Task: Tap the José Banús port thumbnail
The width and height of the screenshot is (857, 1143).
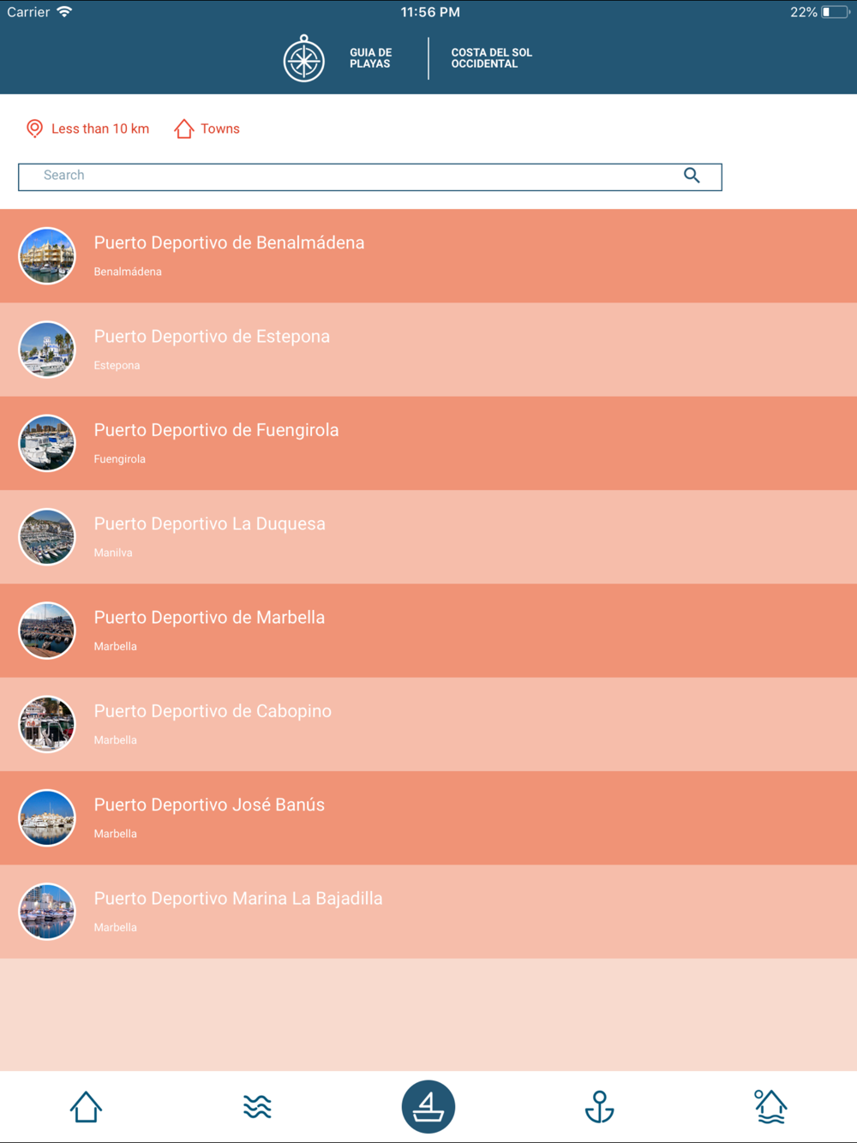Action: coord(47,817)
